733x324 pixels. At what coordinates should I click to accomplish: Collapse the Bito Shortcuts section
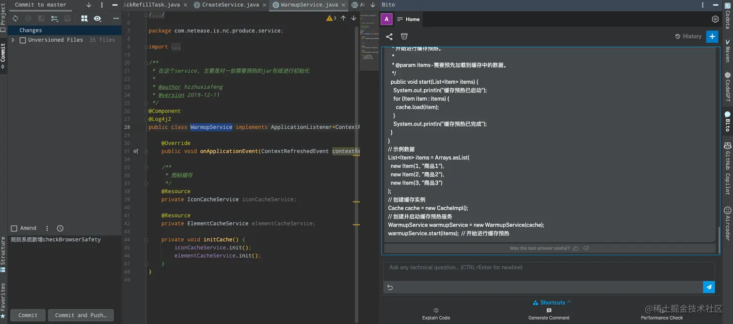click(x=552, y=303)
